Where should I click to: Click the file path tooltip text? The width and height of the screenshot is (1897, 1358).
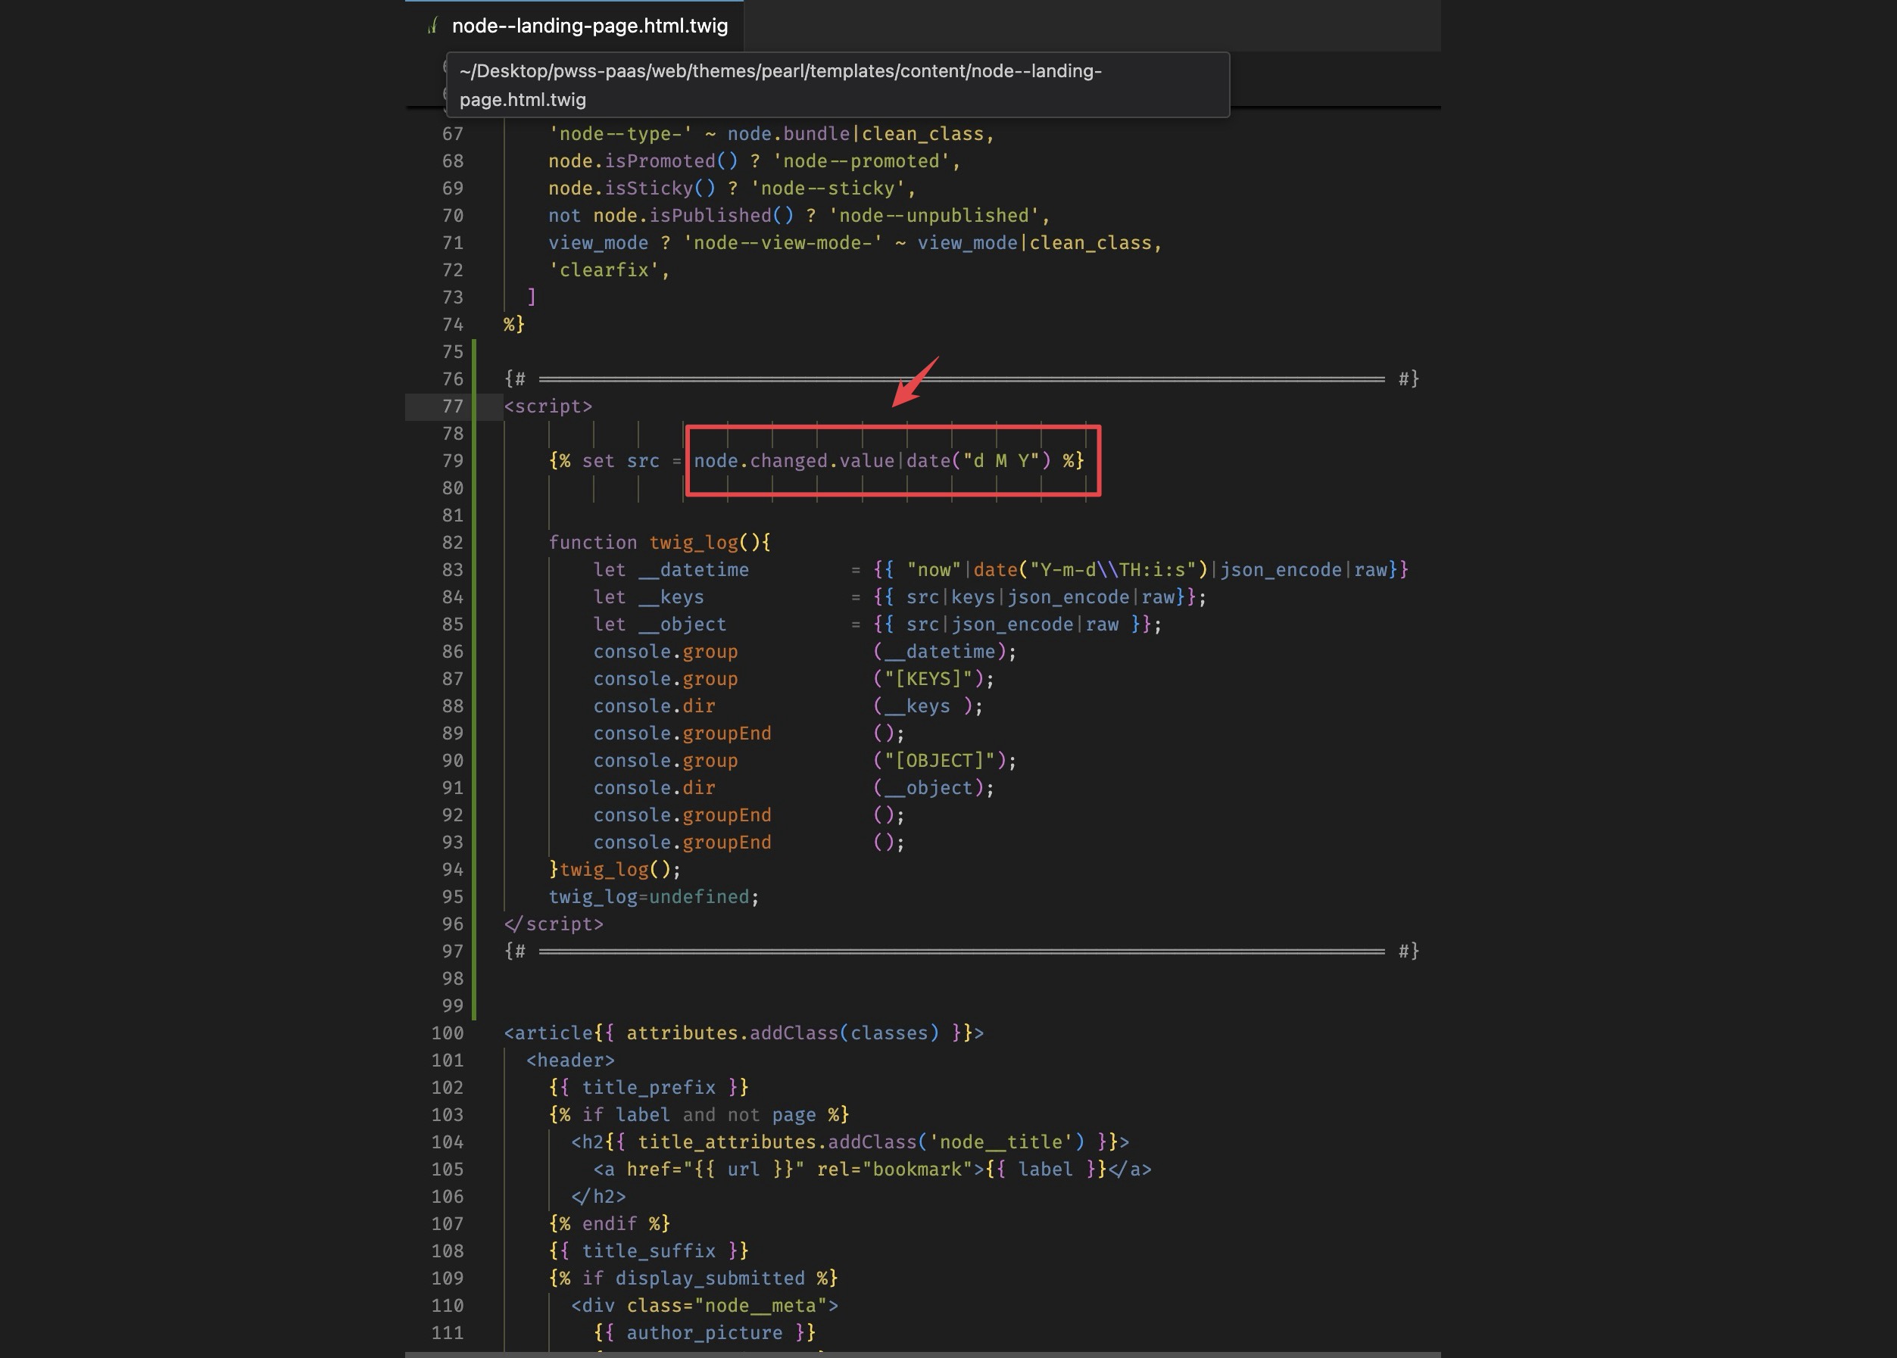[780, 86]
